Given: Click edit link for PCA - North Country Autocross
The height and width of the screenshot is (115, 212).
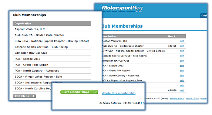Looking at the screenshot, I should pos(182,76).
